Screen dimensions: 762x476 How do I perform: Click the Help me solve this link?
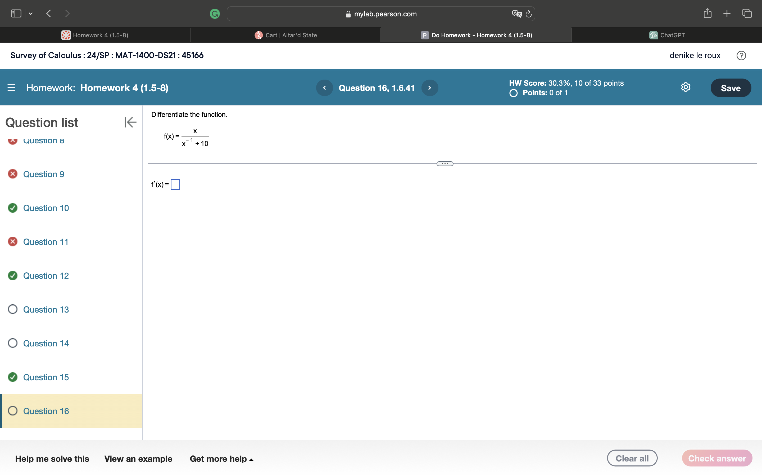pos(52,459)
